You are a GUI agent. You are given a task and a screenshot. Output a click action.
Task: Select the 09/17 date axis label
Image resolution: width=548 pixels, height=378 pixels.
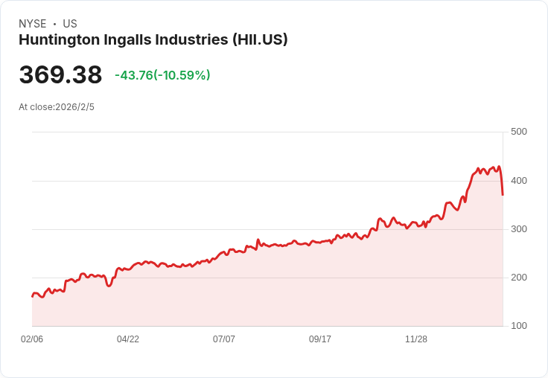[x=320, y=339]
